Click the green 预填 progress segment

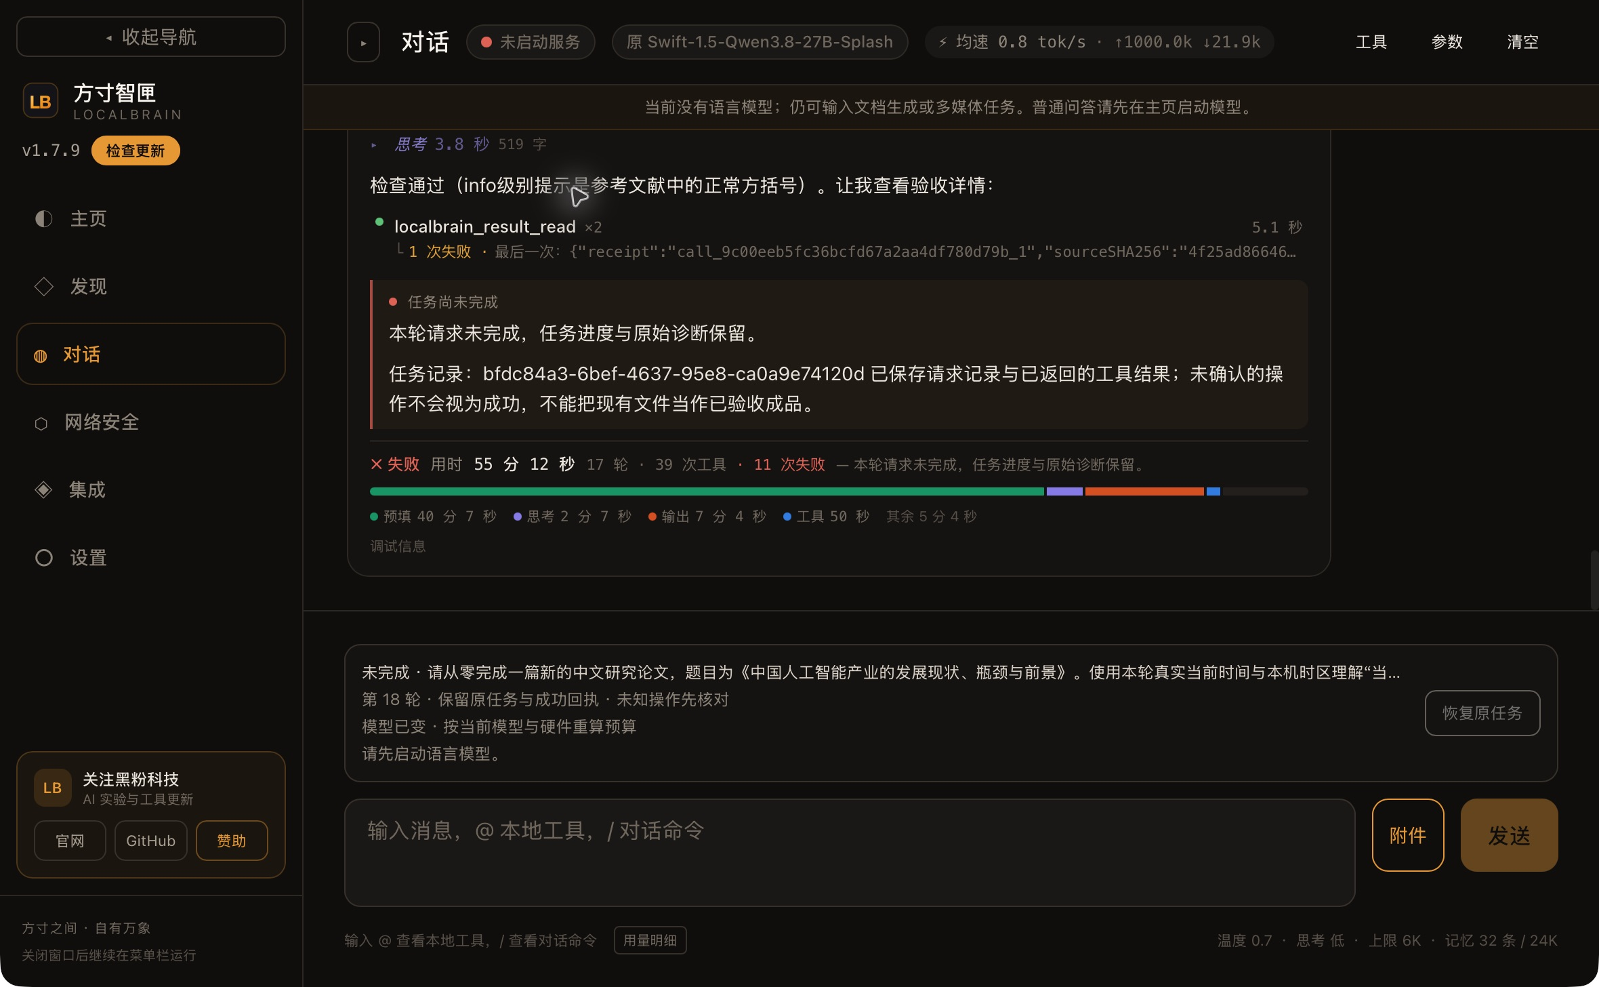coord(707,491)
